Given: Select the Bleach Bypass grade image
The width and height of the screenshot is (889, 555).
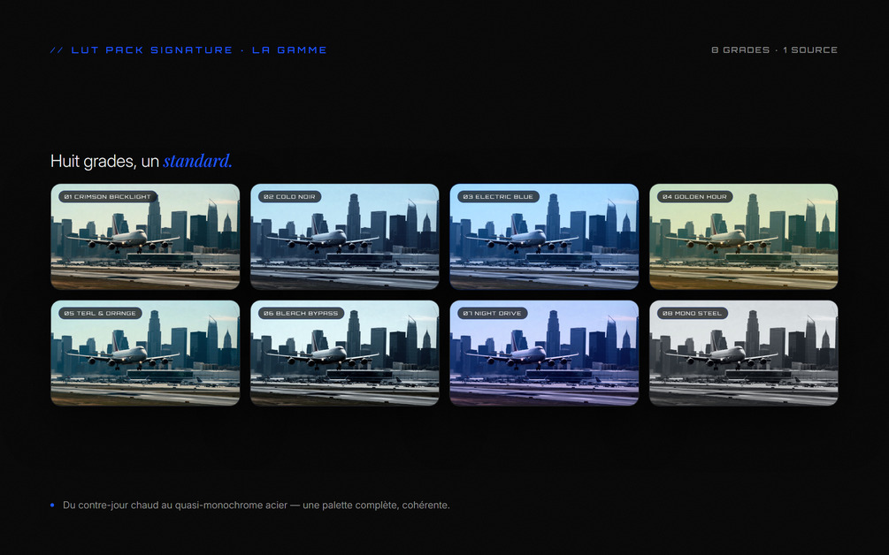Looking at the screenshot, I should coord(345,353).
